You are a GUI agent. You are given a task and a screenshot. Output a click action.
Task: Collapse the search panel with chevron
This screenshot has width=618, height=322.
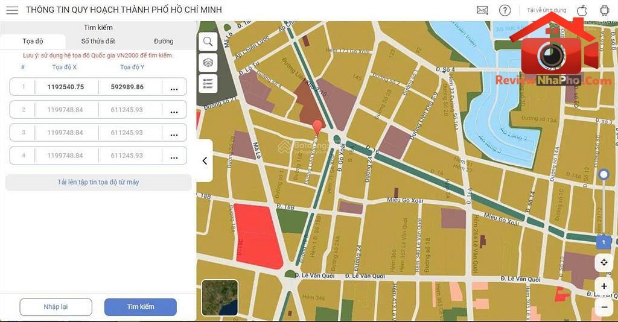tap(205, 160)
